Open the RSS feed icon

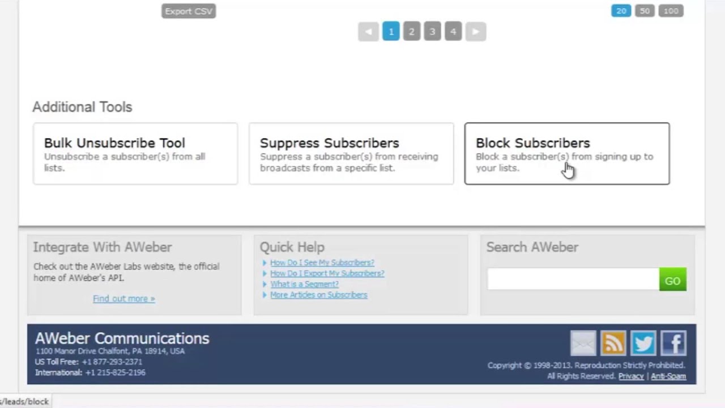tap(613, 343)
